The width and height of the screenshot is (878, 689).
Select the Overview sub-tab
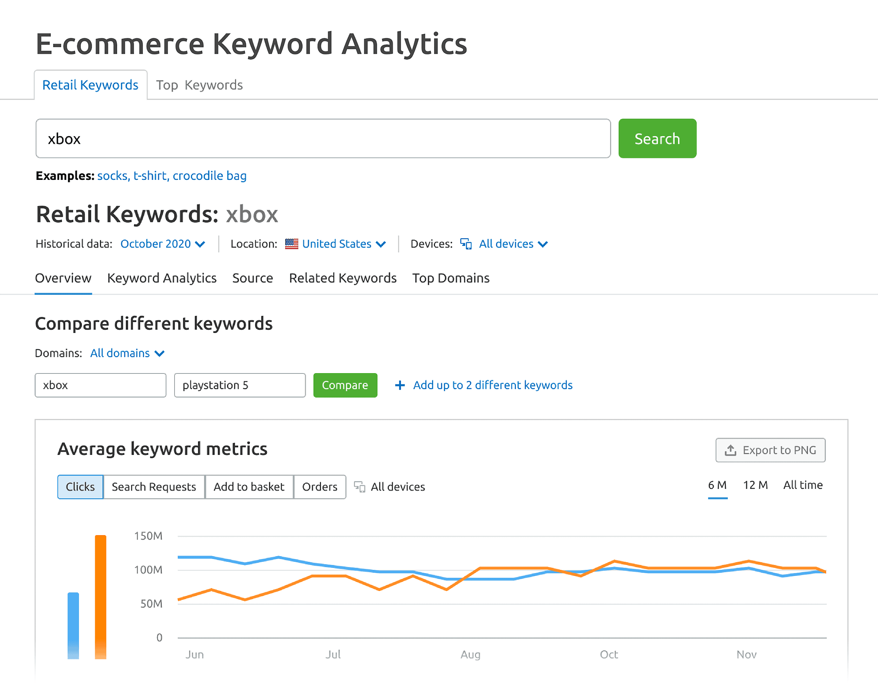[63, 278]
